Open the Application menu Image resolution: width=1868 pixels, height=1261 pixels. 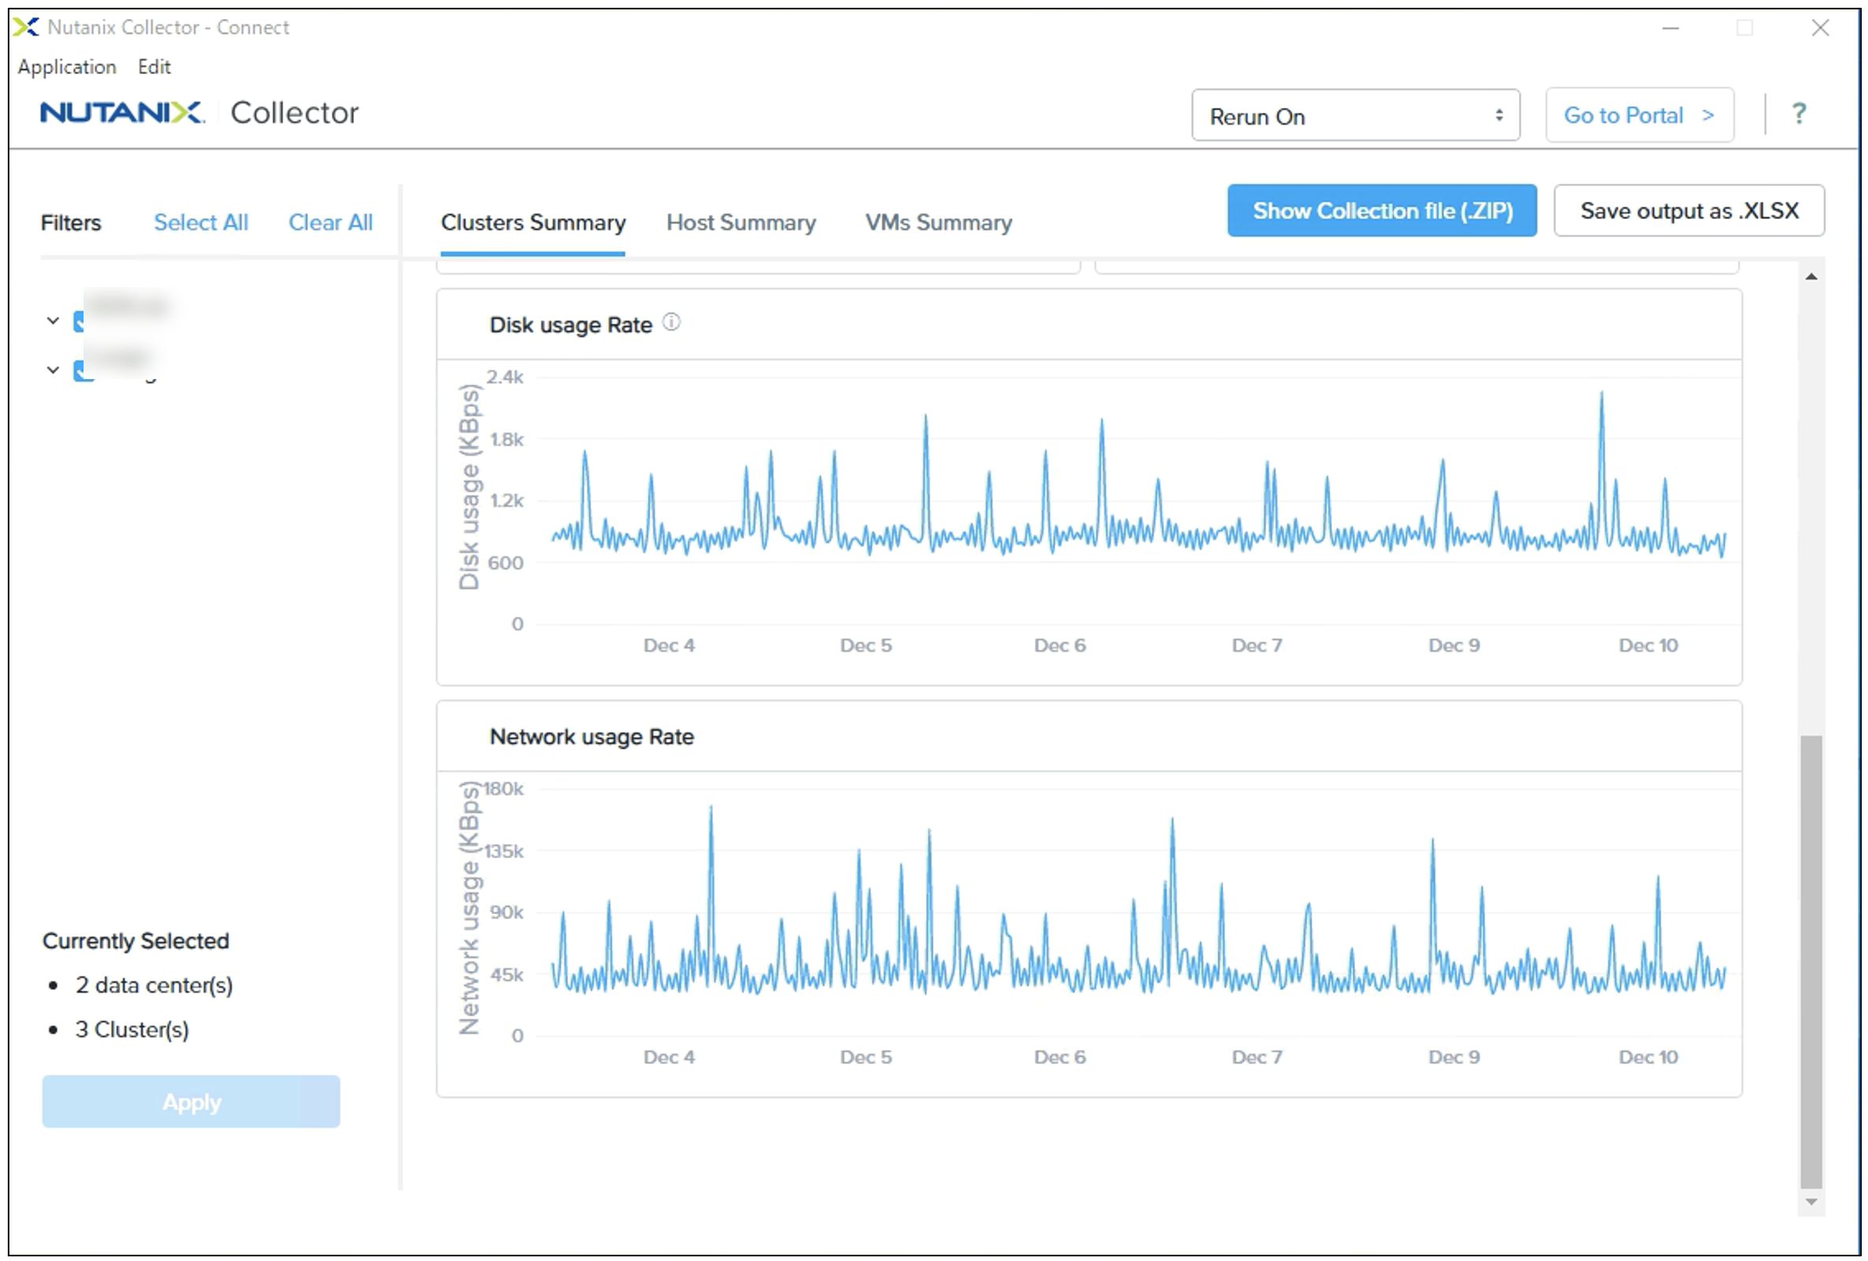tap(67, 67)
